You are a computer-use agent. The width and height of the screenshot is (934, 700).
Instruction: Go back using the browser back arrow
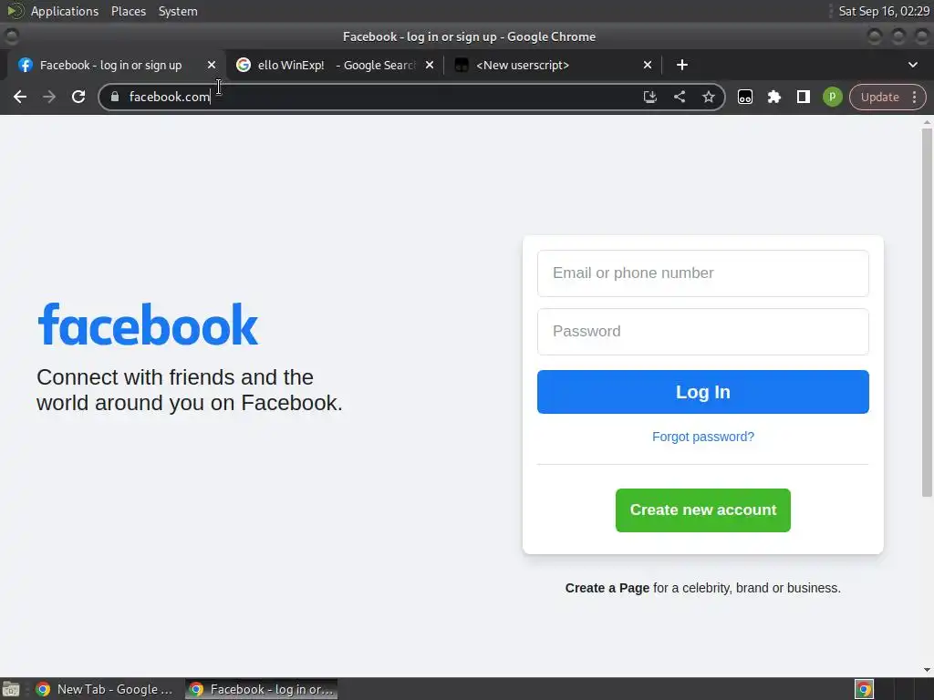coord(20,97)
